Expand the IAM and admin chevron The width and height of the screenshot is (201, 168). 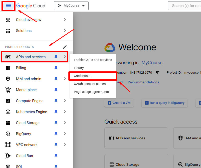(x=65, y=79)
